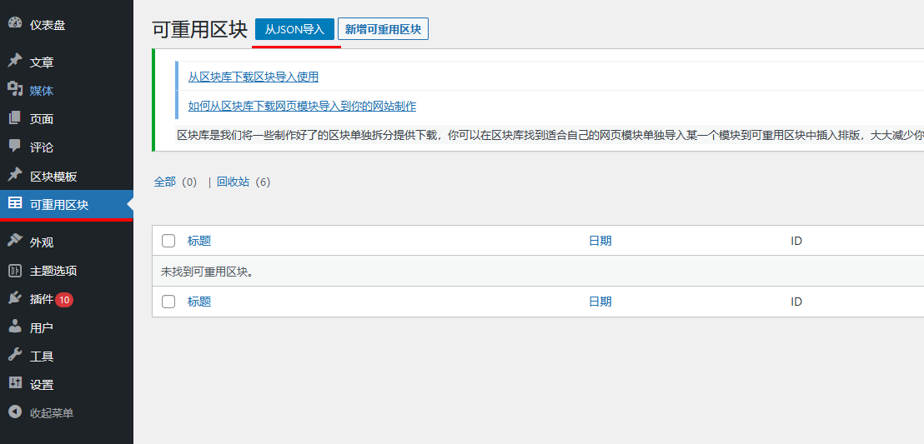Click the comment bubble icon beside 评论
924x444 pixels.
click(15, 147)
